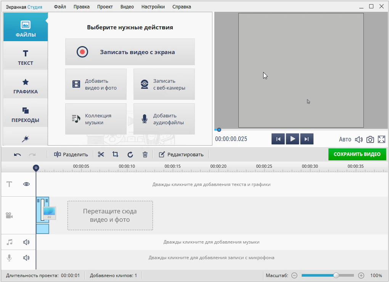Mute the microphone track speaker
This screenshot has height=282, width=389.
26,258
